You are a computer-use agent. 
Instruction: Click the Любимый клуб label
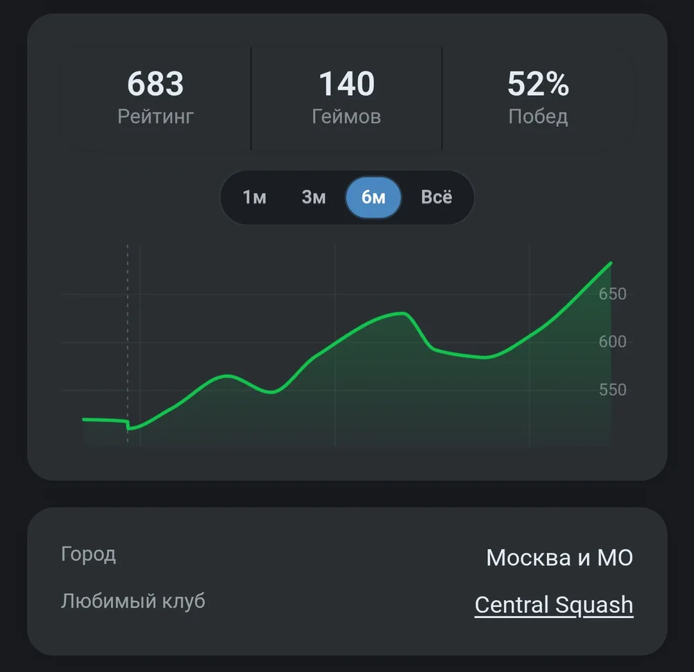tap(133, 601)
